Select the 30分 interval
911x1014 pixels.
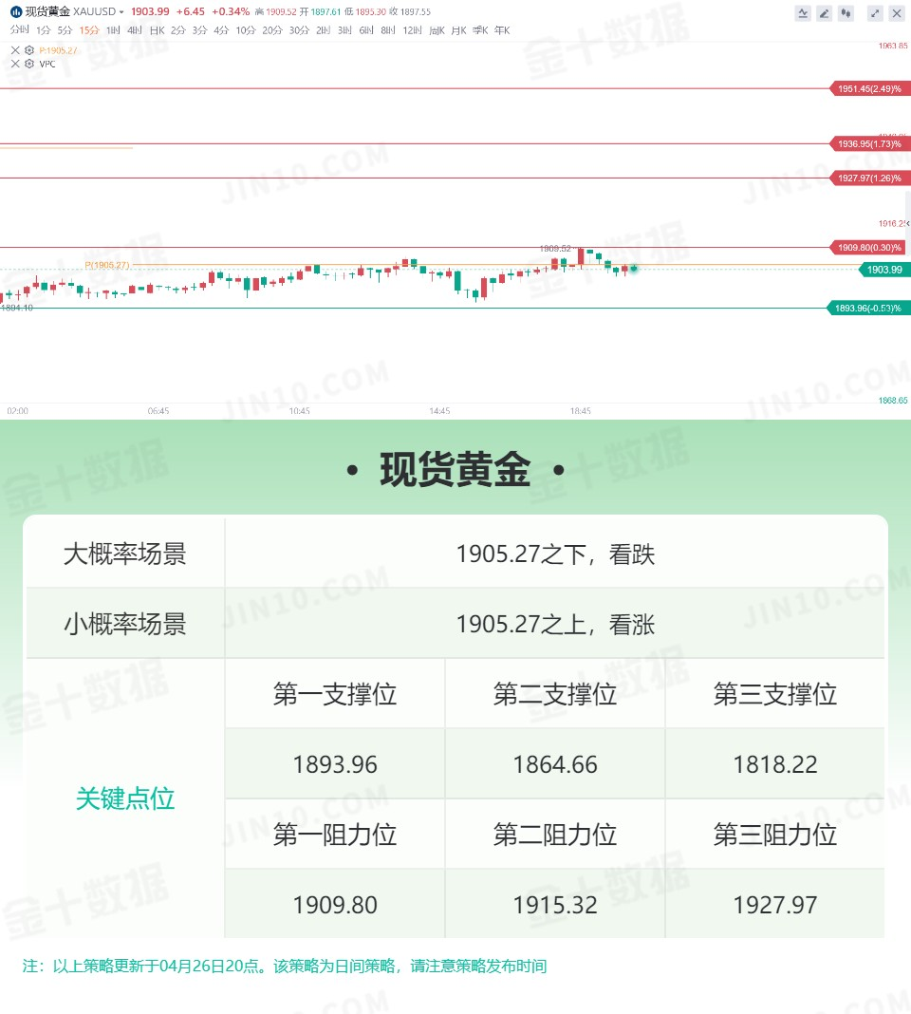coord(299,30)
